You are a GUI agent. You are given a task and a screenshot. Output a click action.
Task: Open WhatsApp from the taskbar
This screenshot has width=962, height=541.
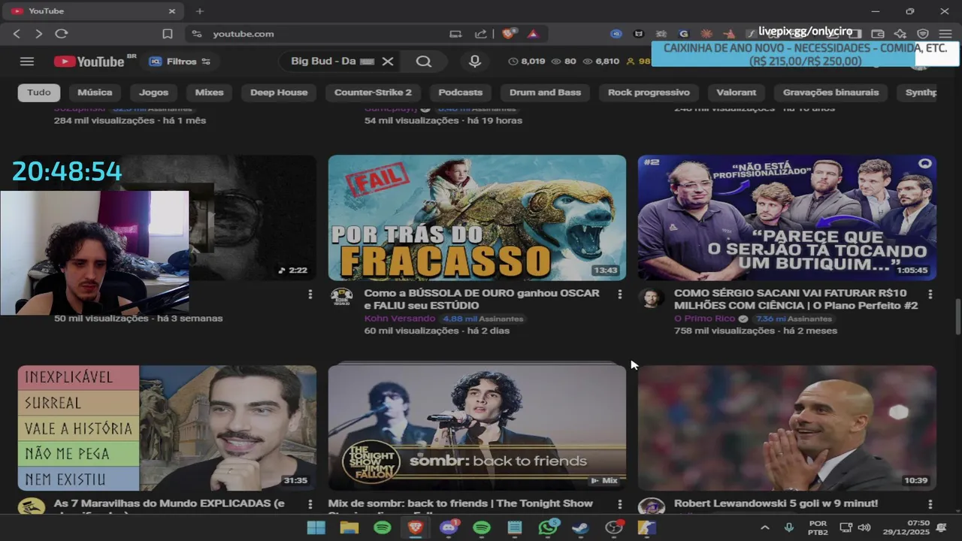pyautogui.click(x=548, y=527)
